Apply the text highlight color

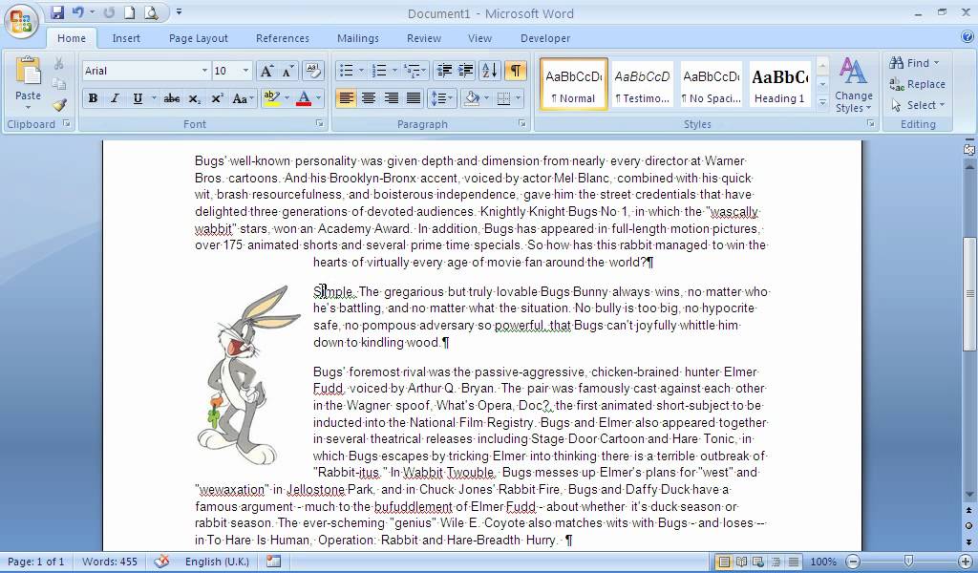(x=271, y=98)
